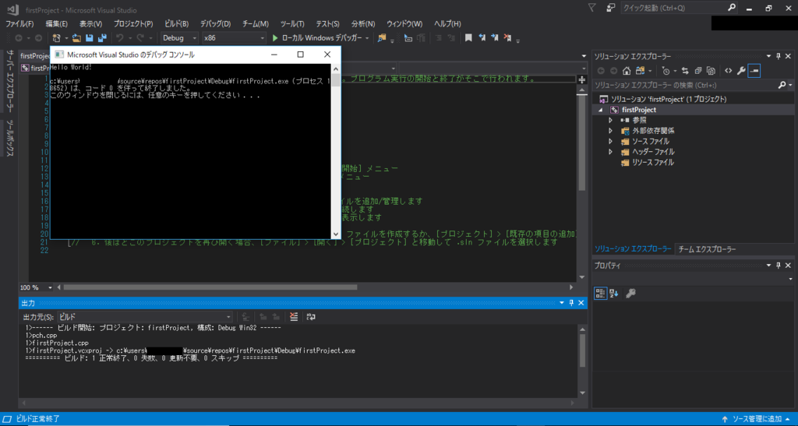The image size is (798, 426).
Task: Open the 出力元 ビルド dropdown
Action: click(145, 317)
